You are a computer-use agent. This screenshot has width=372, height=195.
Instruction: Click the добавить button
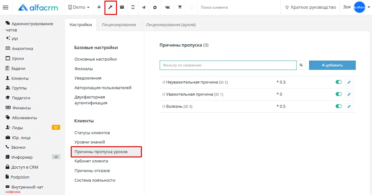click(332, 65)
